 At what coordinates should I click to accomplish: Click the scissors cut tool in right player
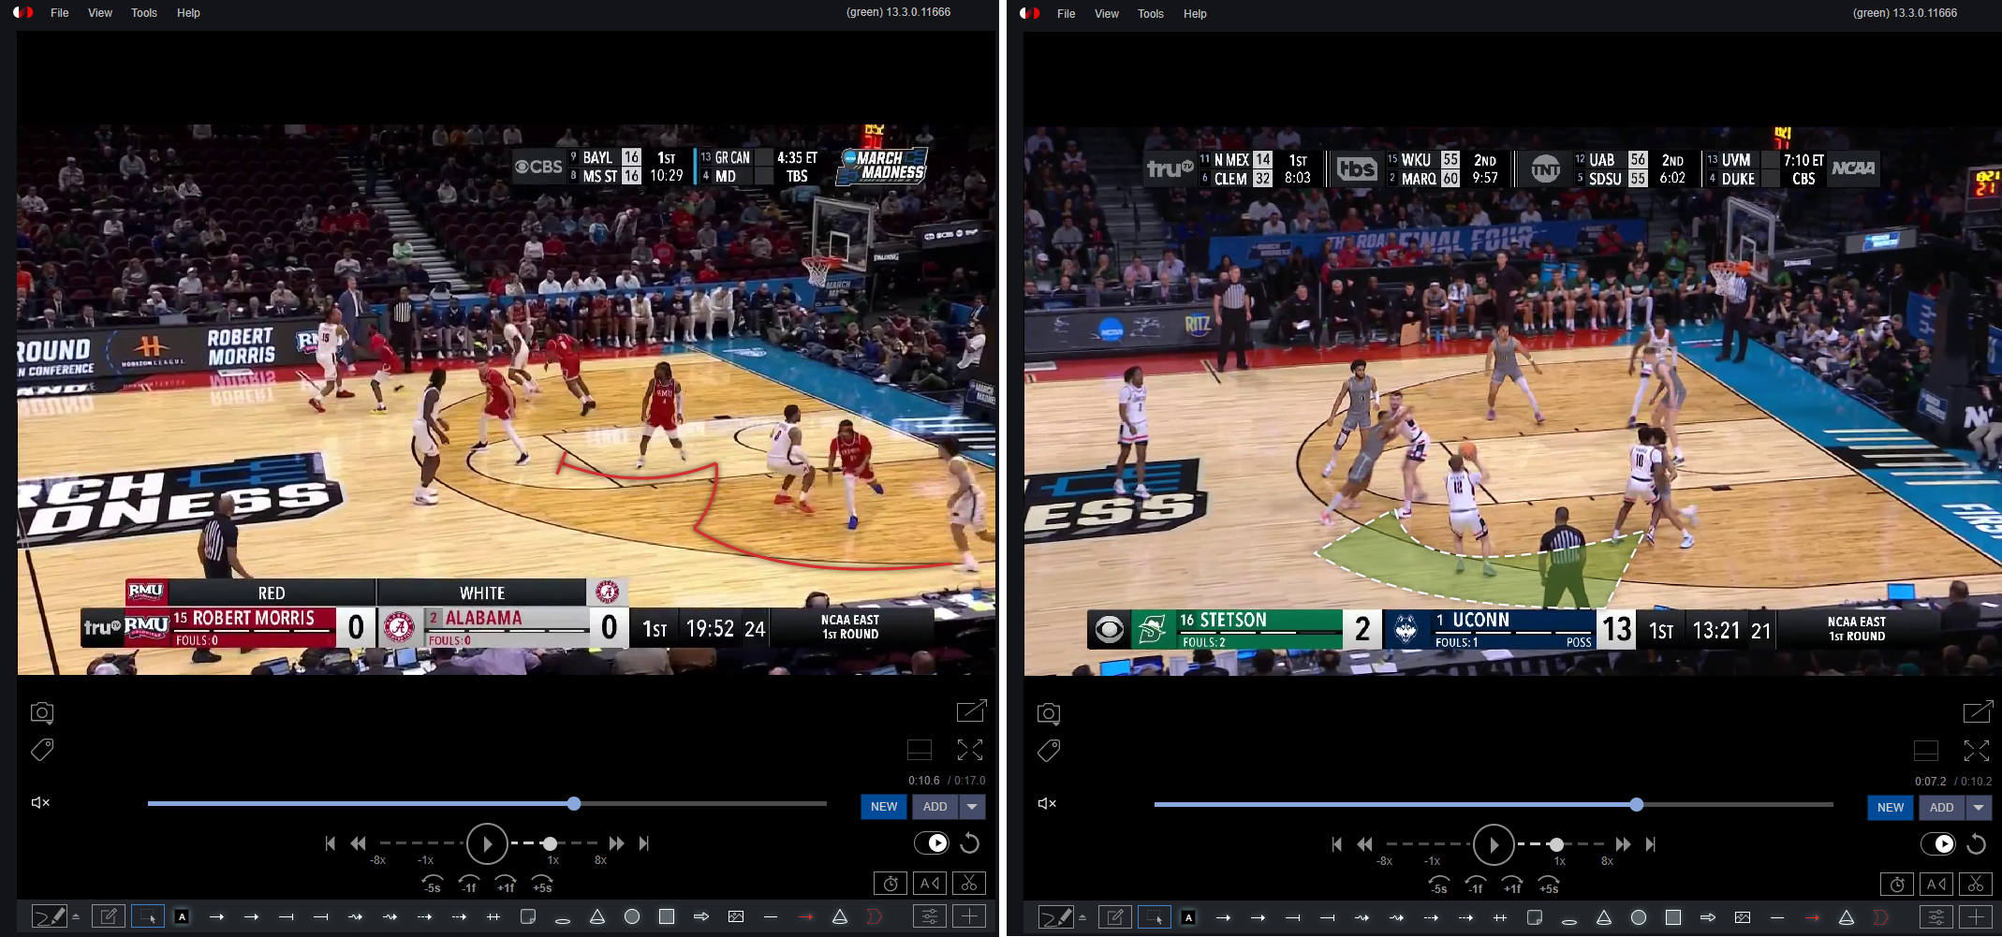coord(1976,884)
